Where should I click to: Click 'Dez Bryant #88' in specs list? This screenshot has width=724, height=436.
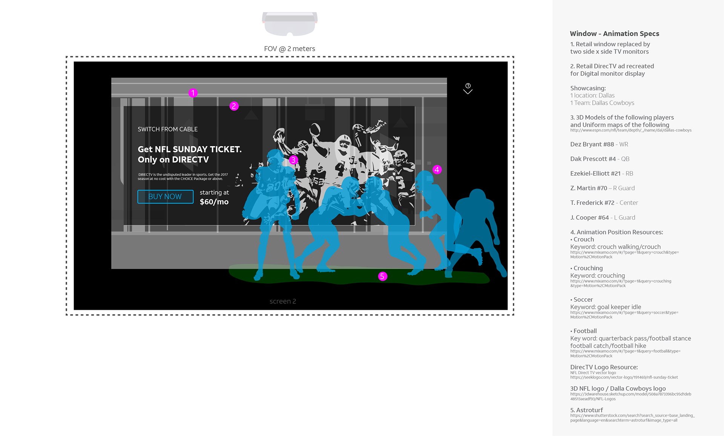(592, 144)
